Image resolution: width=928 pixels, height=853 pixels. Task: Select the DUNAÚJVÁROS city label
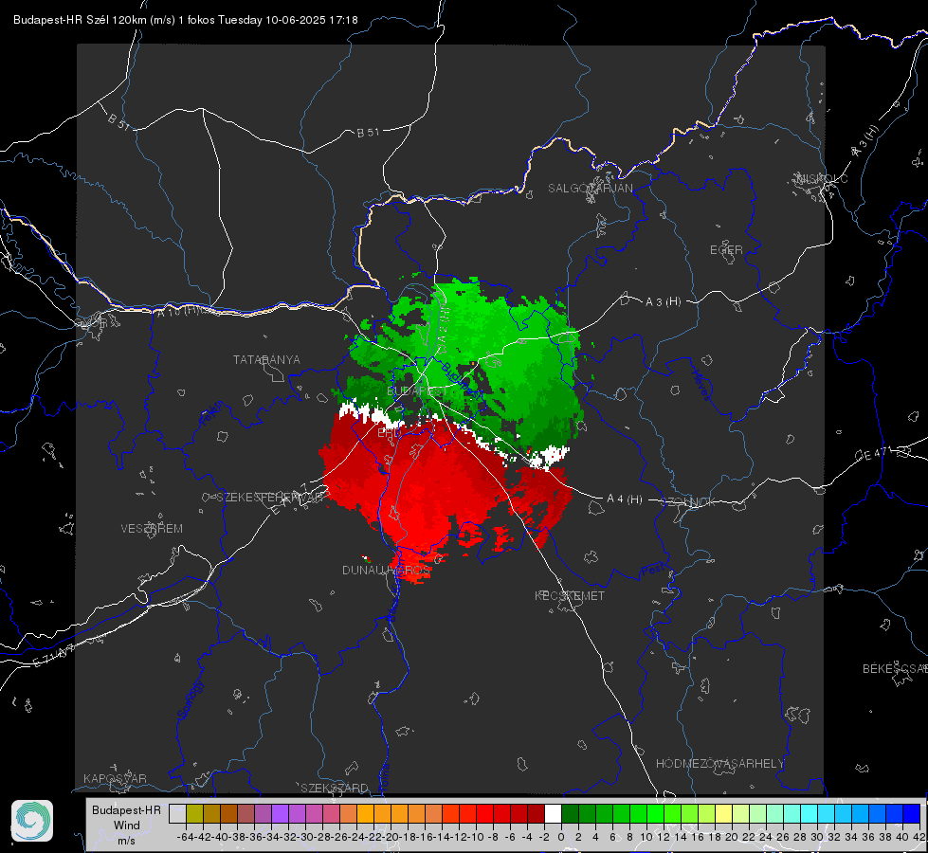[x=387, y=570]
